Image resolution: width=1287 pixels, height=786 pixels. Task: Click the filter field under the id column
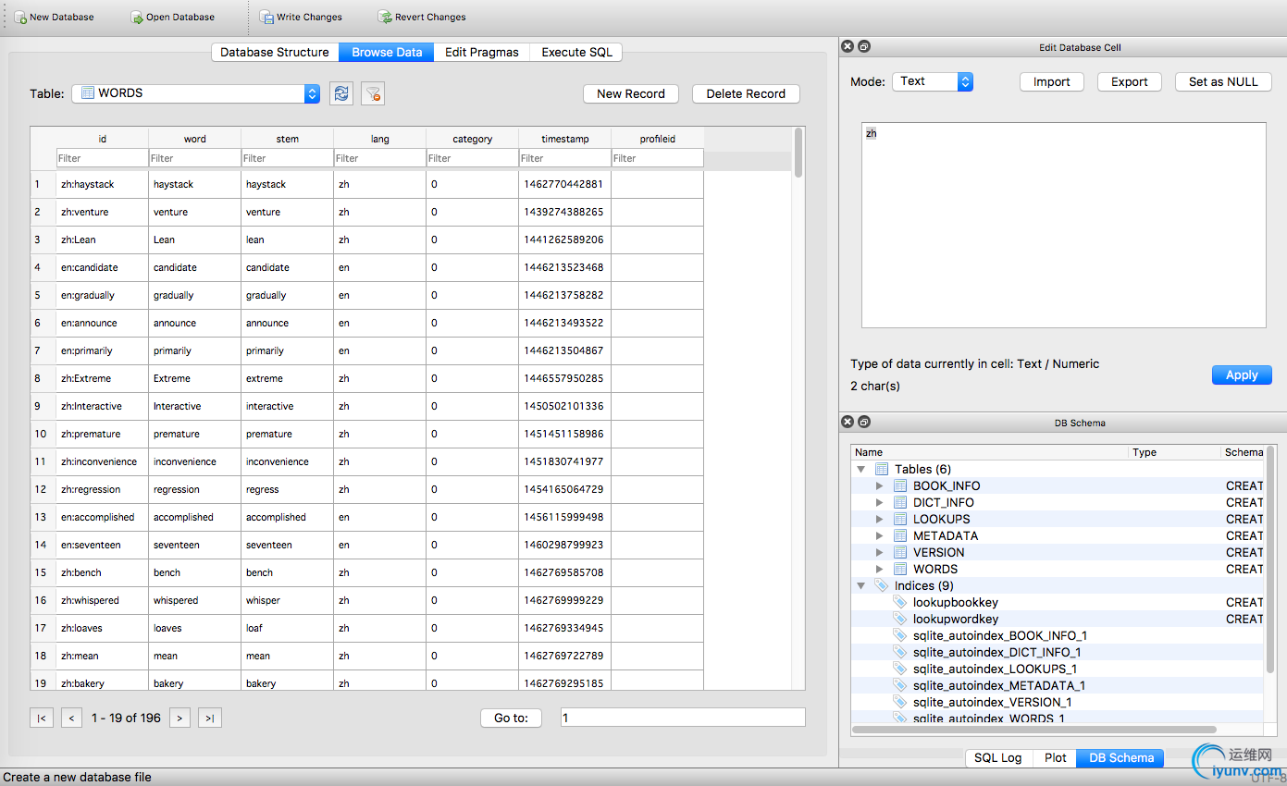[102, 158]
